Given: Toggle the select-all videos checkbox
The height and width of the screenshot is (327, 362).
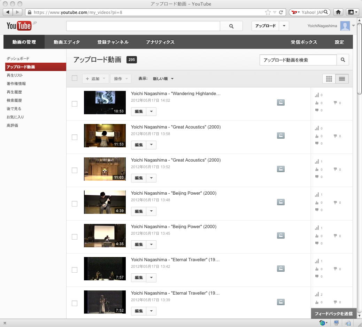Looking at the screenshot, I should (75, 78).
